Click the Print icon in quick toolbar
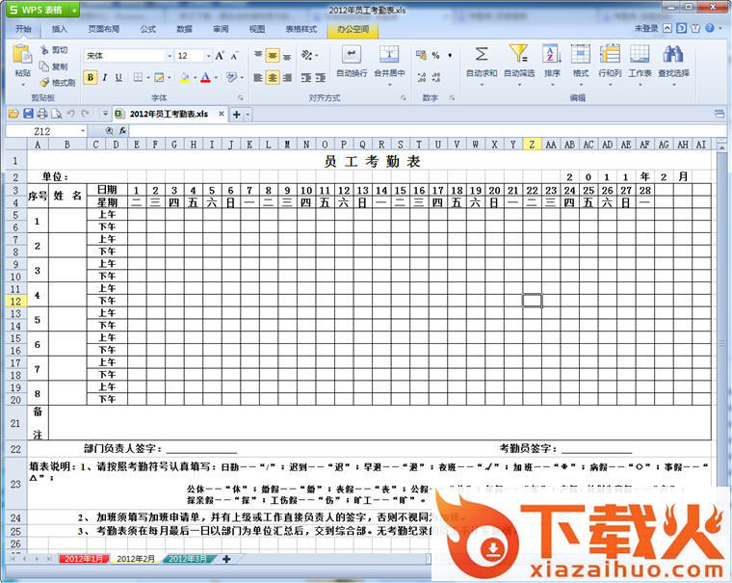 (x=42, y=114)
